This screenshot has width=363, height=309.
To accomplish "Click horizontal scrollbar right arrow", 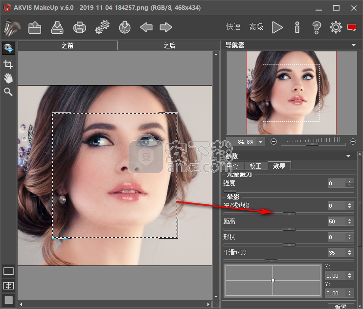I will (208, 304).
